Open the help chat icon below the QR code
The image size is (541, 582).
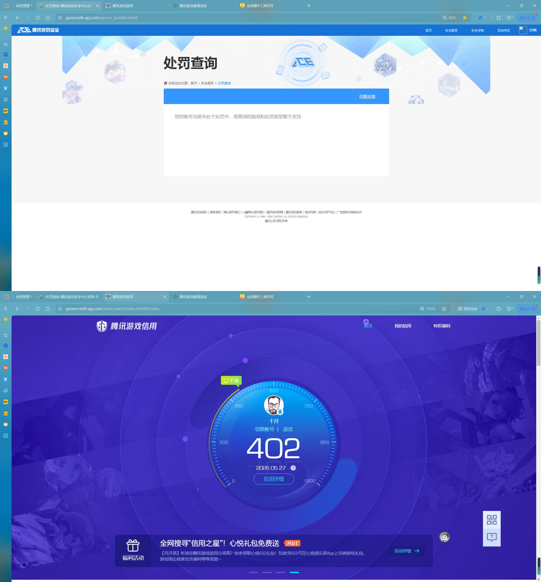(492, 537)
